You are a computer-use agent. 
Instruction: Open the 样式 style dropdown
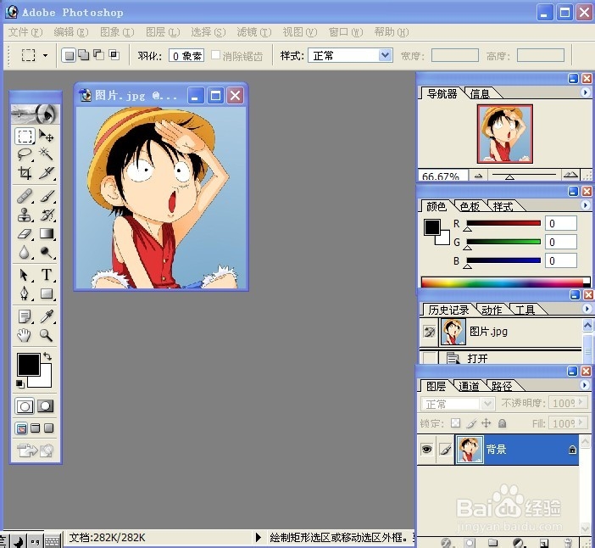point(385,55)
